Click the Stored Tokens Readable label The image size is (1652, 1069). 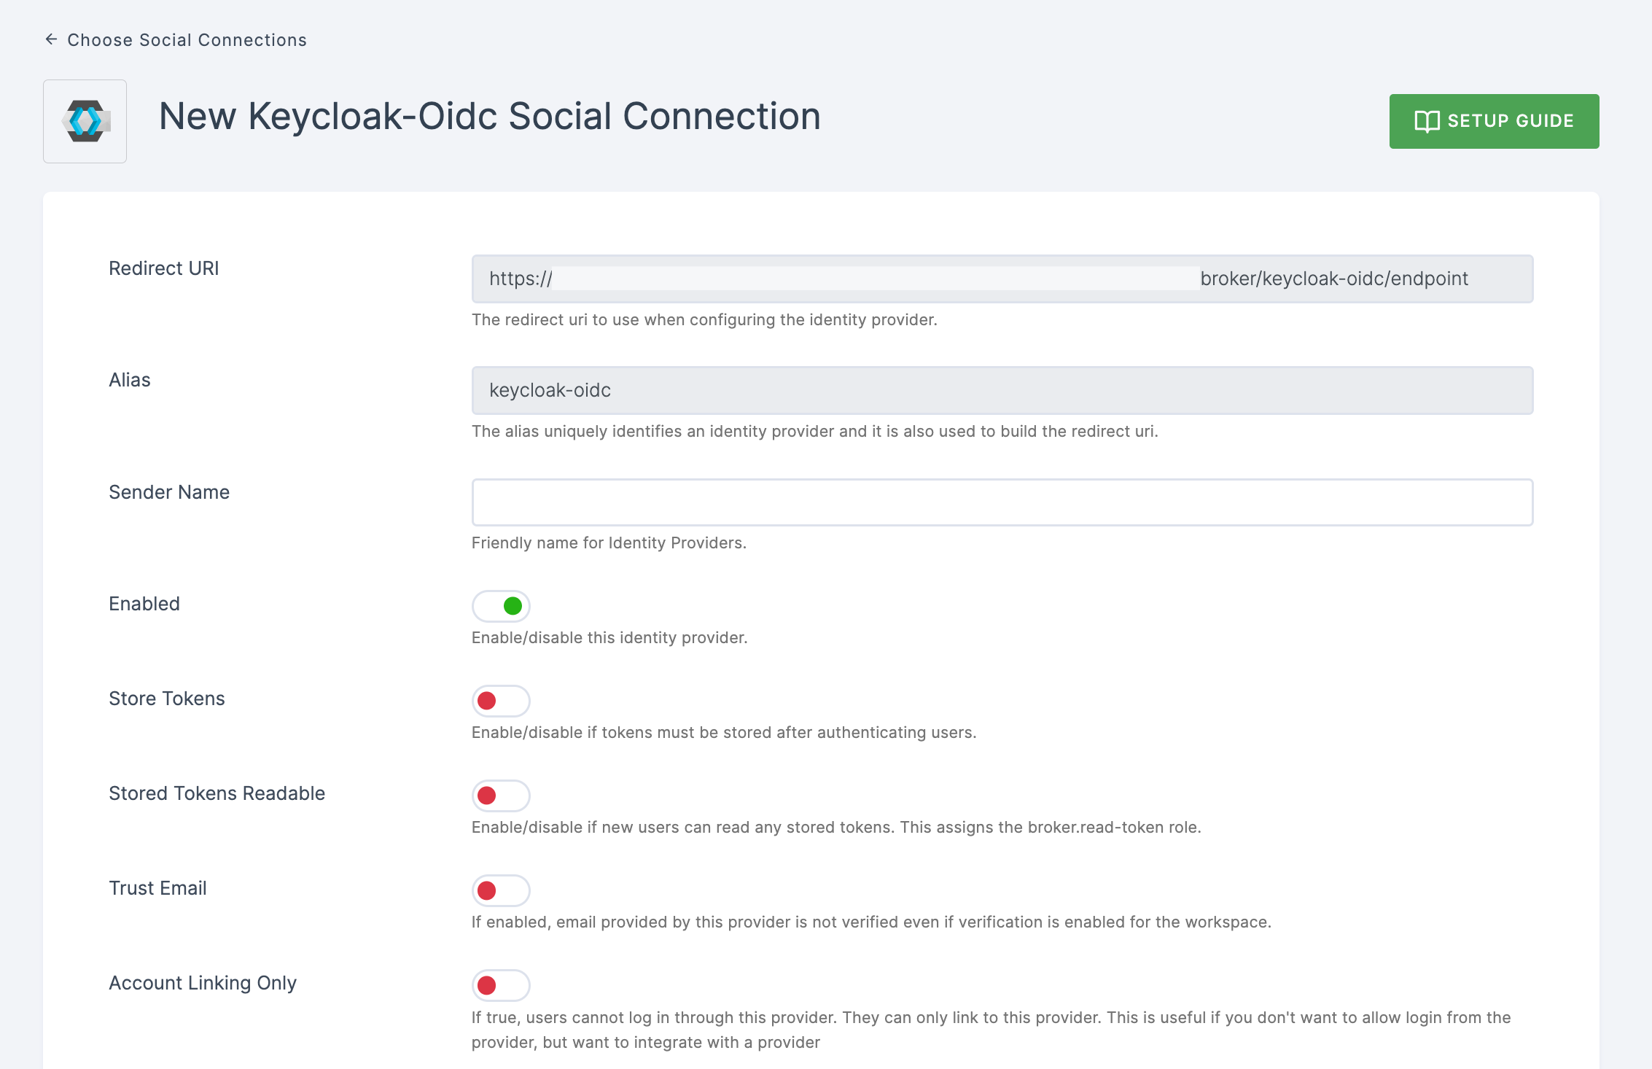coord(217,793)
